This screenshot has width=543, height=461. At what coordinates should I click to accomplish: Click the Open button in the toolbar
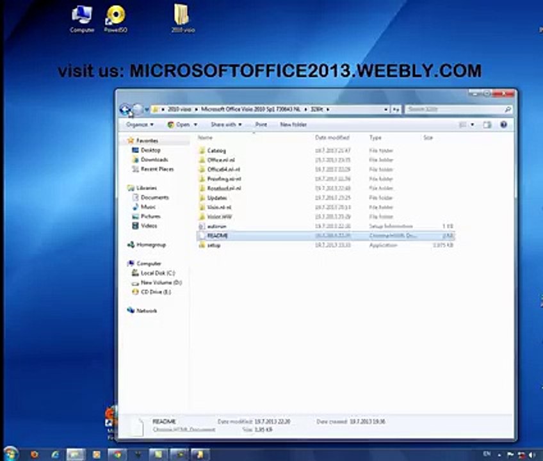179,124
